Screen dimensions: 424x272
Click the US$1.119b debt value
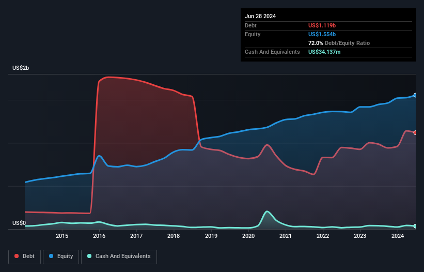click(x=322, y=25)
